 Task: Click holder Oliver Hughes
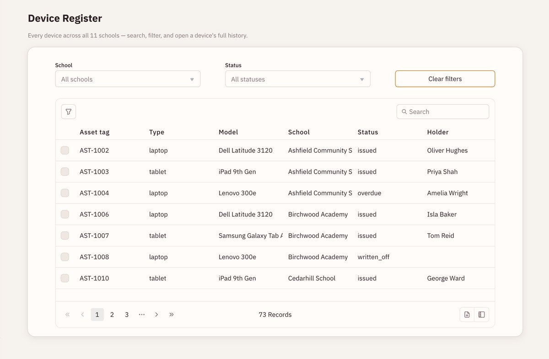tap(447, 150)
